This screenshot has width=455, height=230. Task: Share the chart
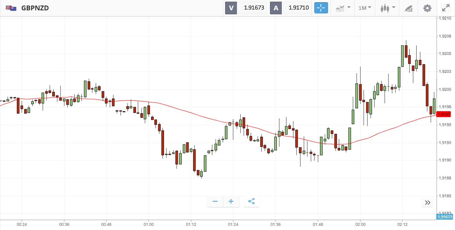point(251,201)
